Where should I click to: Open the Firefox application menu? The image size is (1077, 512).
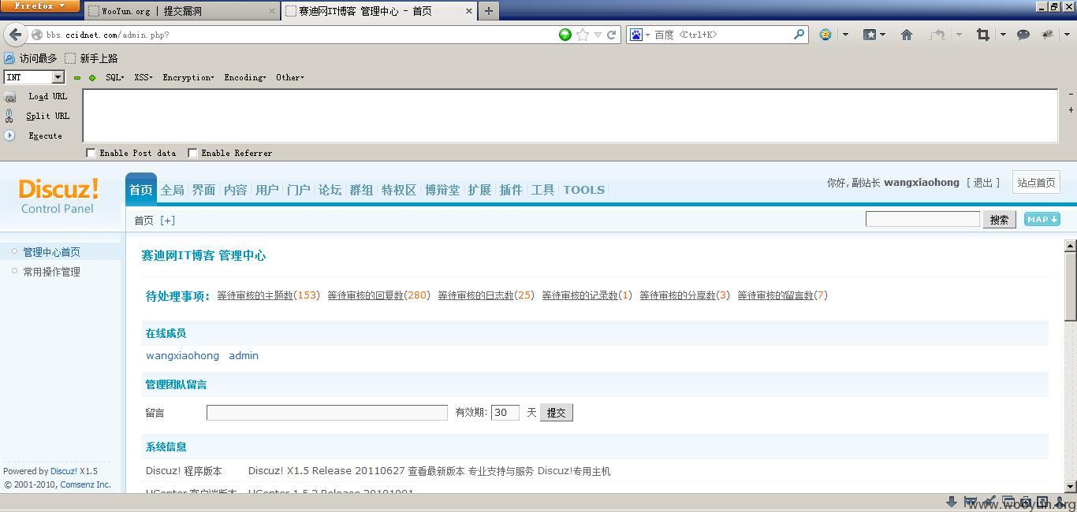coord(39,6)
